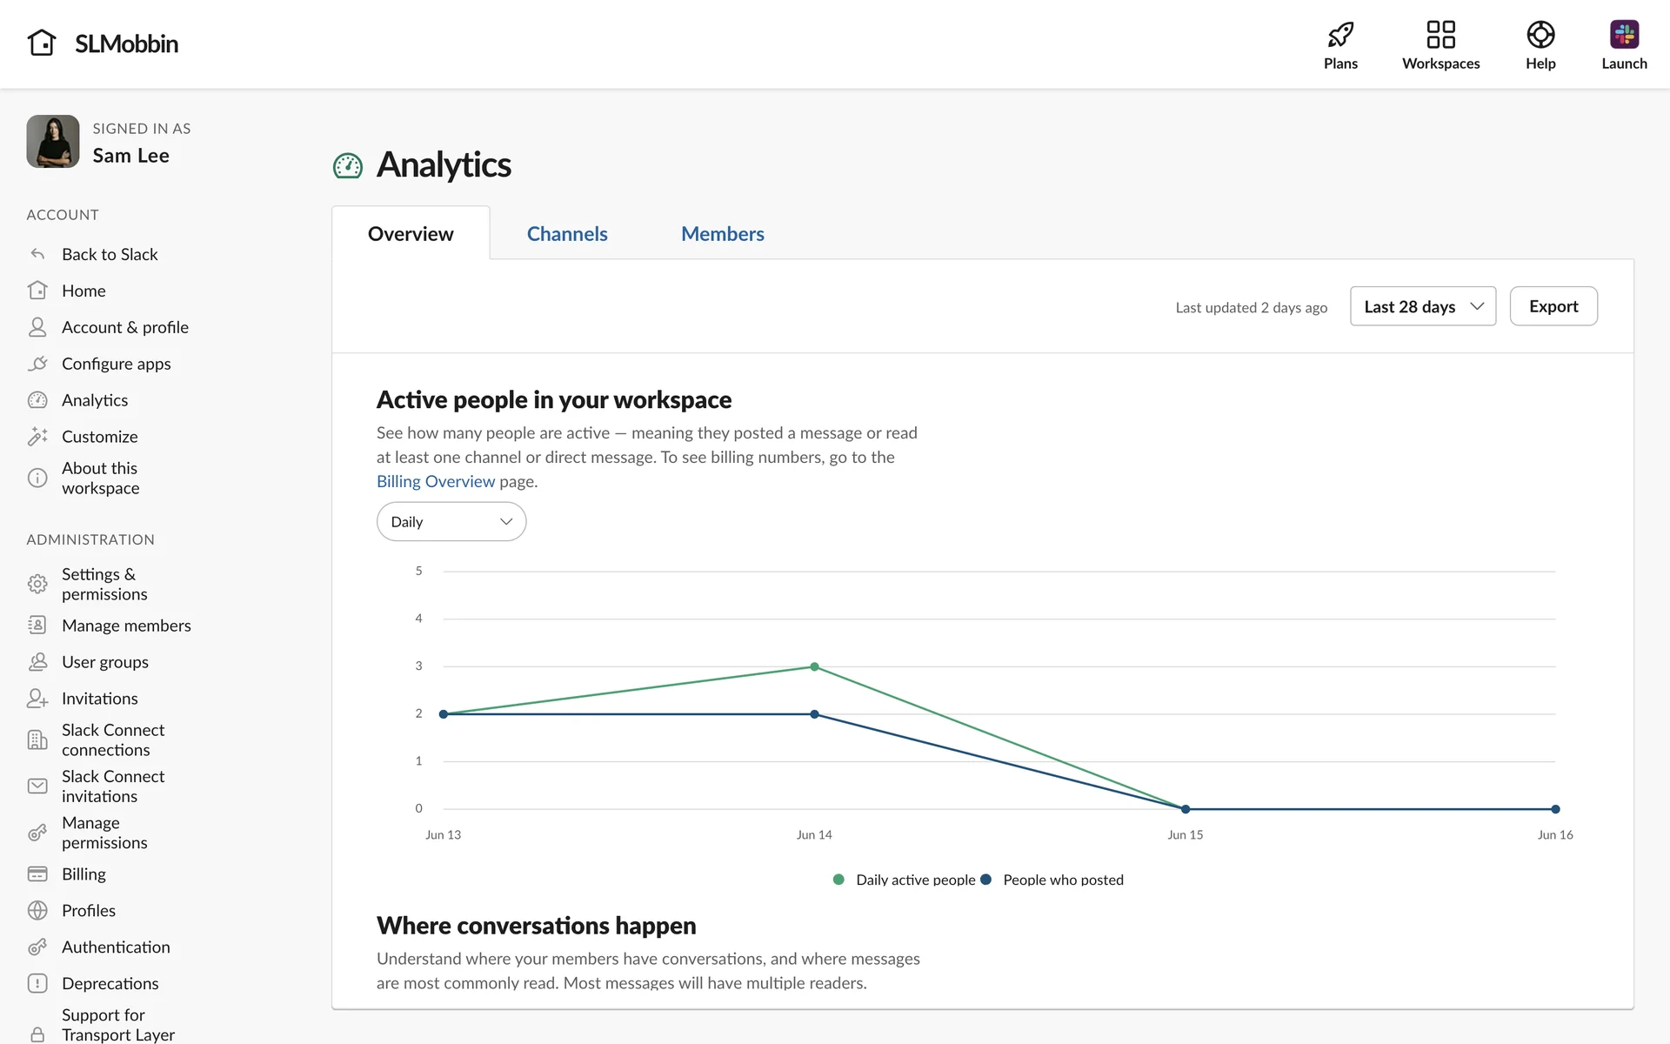1670x1044 pixels.
Task: Toggle Daily active people legend series
Action: tap(905, 880)
